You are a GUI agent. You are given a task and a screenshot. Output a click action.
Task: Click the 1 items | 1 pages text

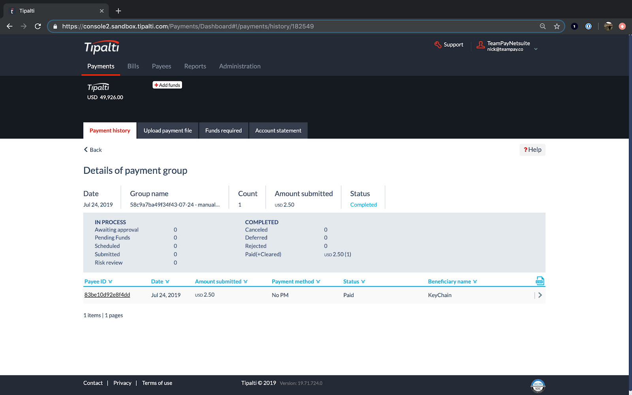(x=103, y=315)
